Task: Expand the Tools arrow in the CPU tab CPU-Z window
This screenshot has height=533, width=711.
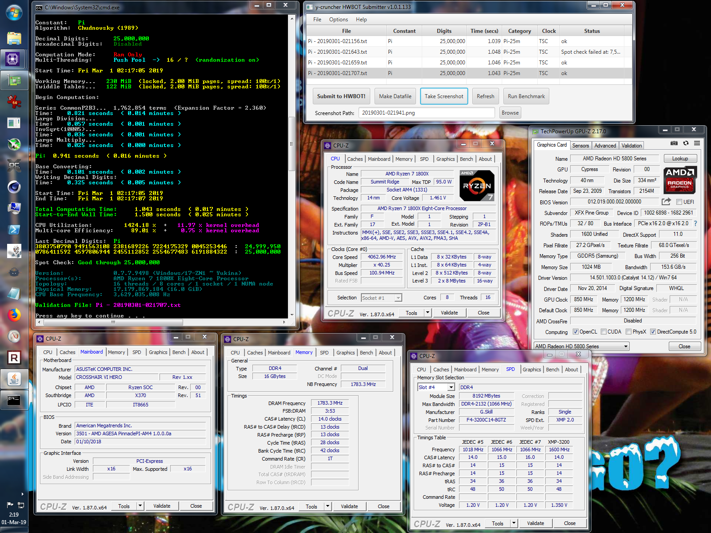Action: 427,313
